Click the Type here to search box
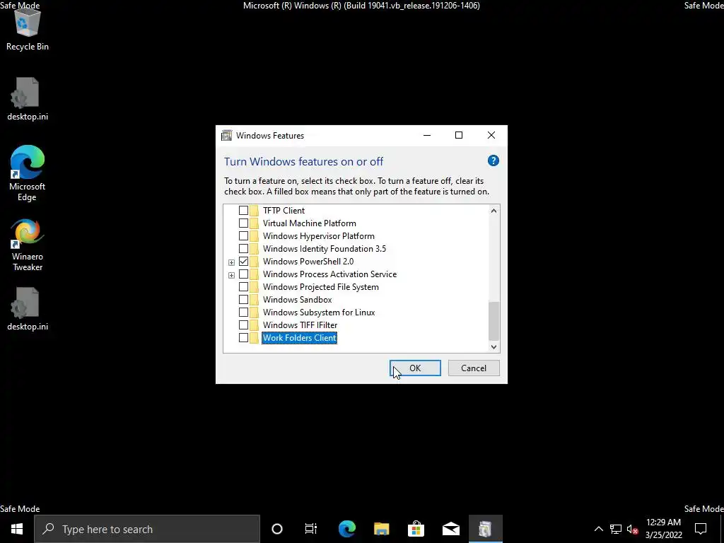Image resolution: width=724 pixels, height=543 pixels. click(147, 529)
